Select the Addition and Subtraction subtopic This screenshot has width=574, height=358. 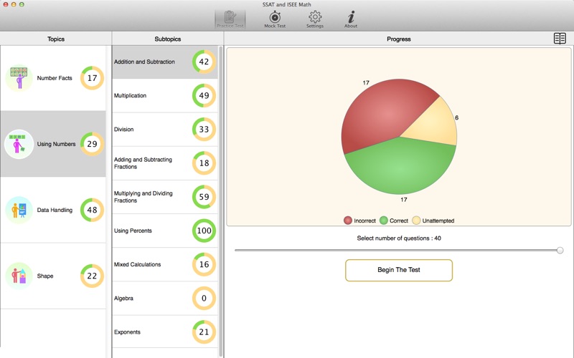(x=165, y=62)
